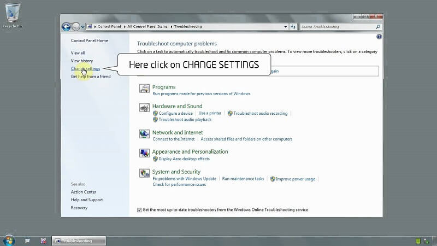Open Help and Support link
437x246 pixels.
tap(87, 200)
